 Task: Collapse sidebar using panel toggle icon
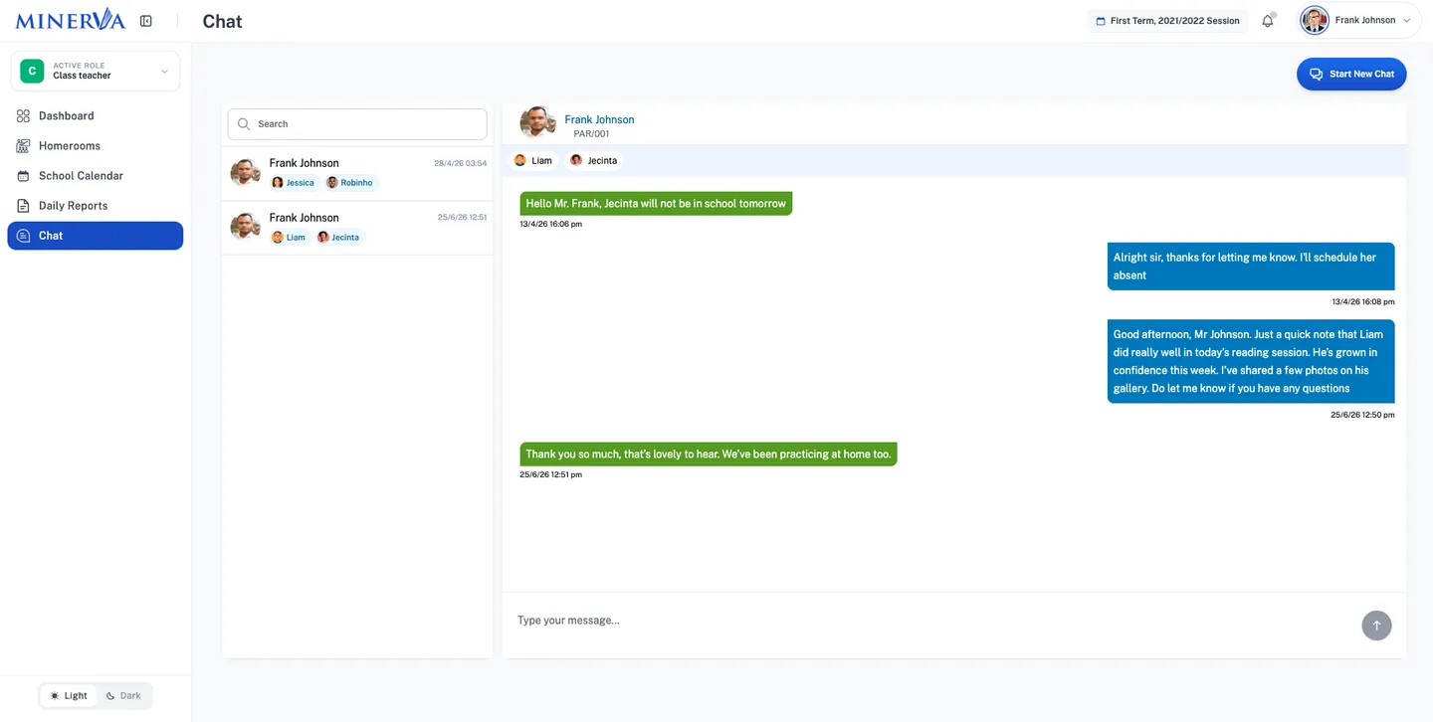(x=146, y=21)
